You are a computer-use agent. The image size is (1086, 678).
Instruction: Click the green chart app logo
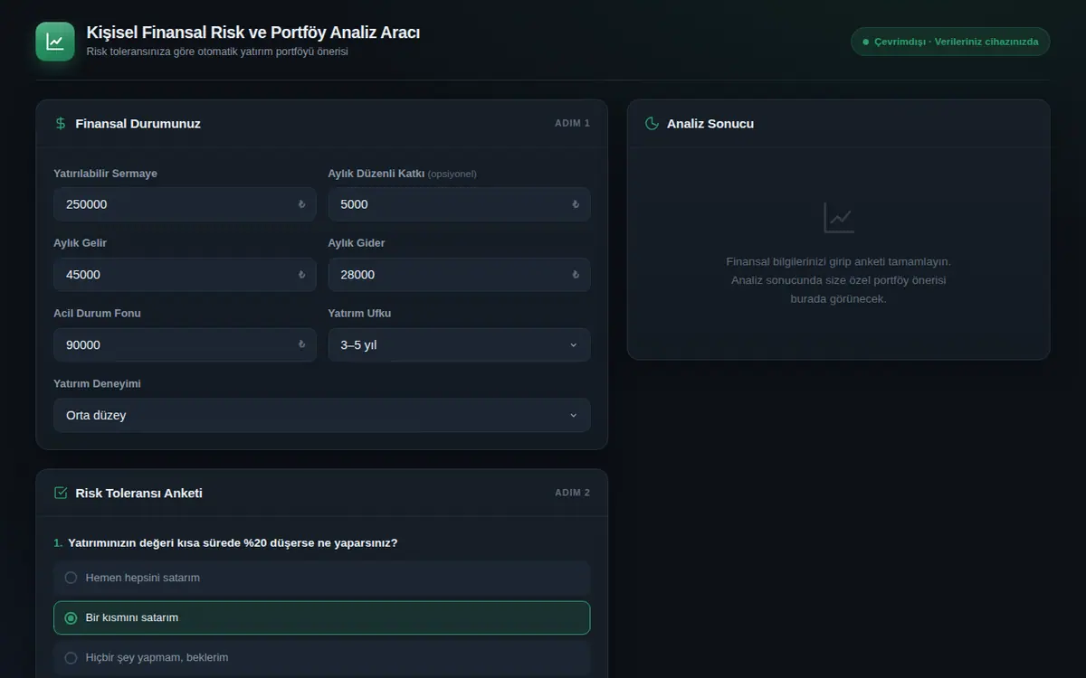tap(55, 42)
